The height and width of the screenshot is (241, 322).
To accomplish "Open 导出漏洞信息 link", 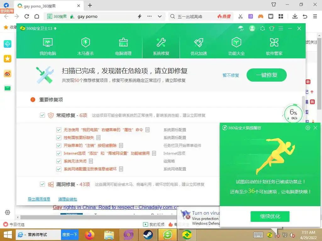I will (39, 199).
